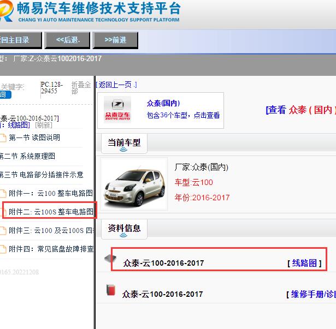Go back with the <<后退 button
Screen dimensions: 336x329
pyautogui.click(x=67, y=40)
